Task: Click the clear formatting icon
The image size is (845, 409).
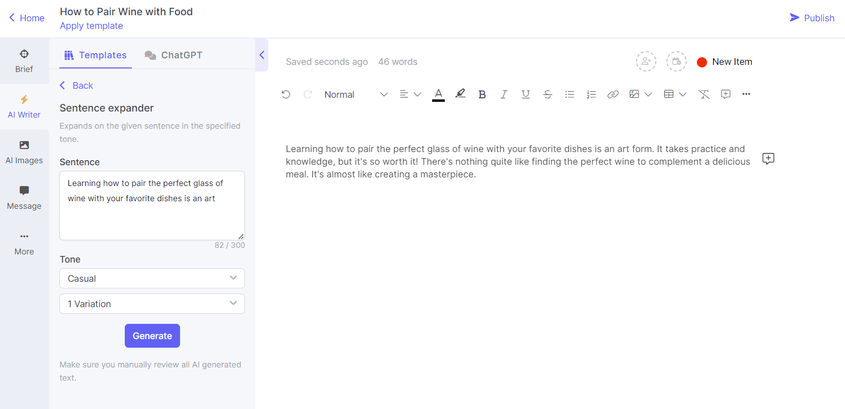Action: click(x=703, y=94)
